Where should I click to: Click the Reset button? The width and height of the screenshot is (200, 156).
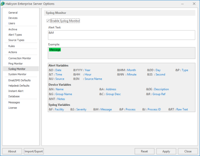coord(144,151)
